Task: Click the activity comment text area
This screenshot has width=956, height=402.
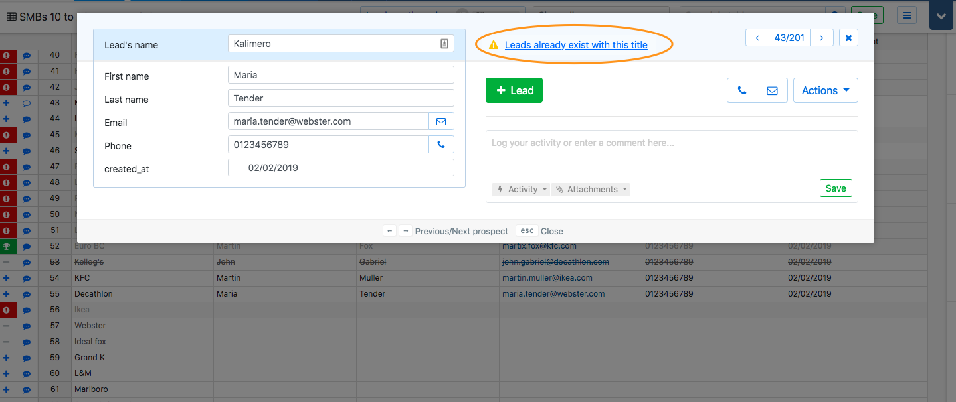Action: click(x=671, y=154)
